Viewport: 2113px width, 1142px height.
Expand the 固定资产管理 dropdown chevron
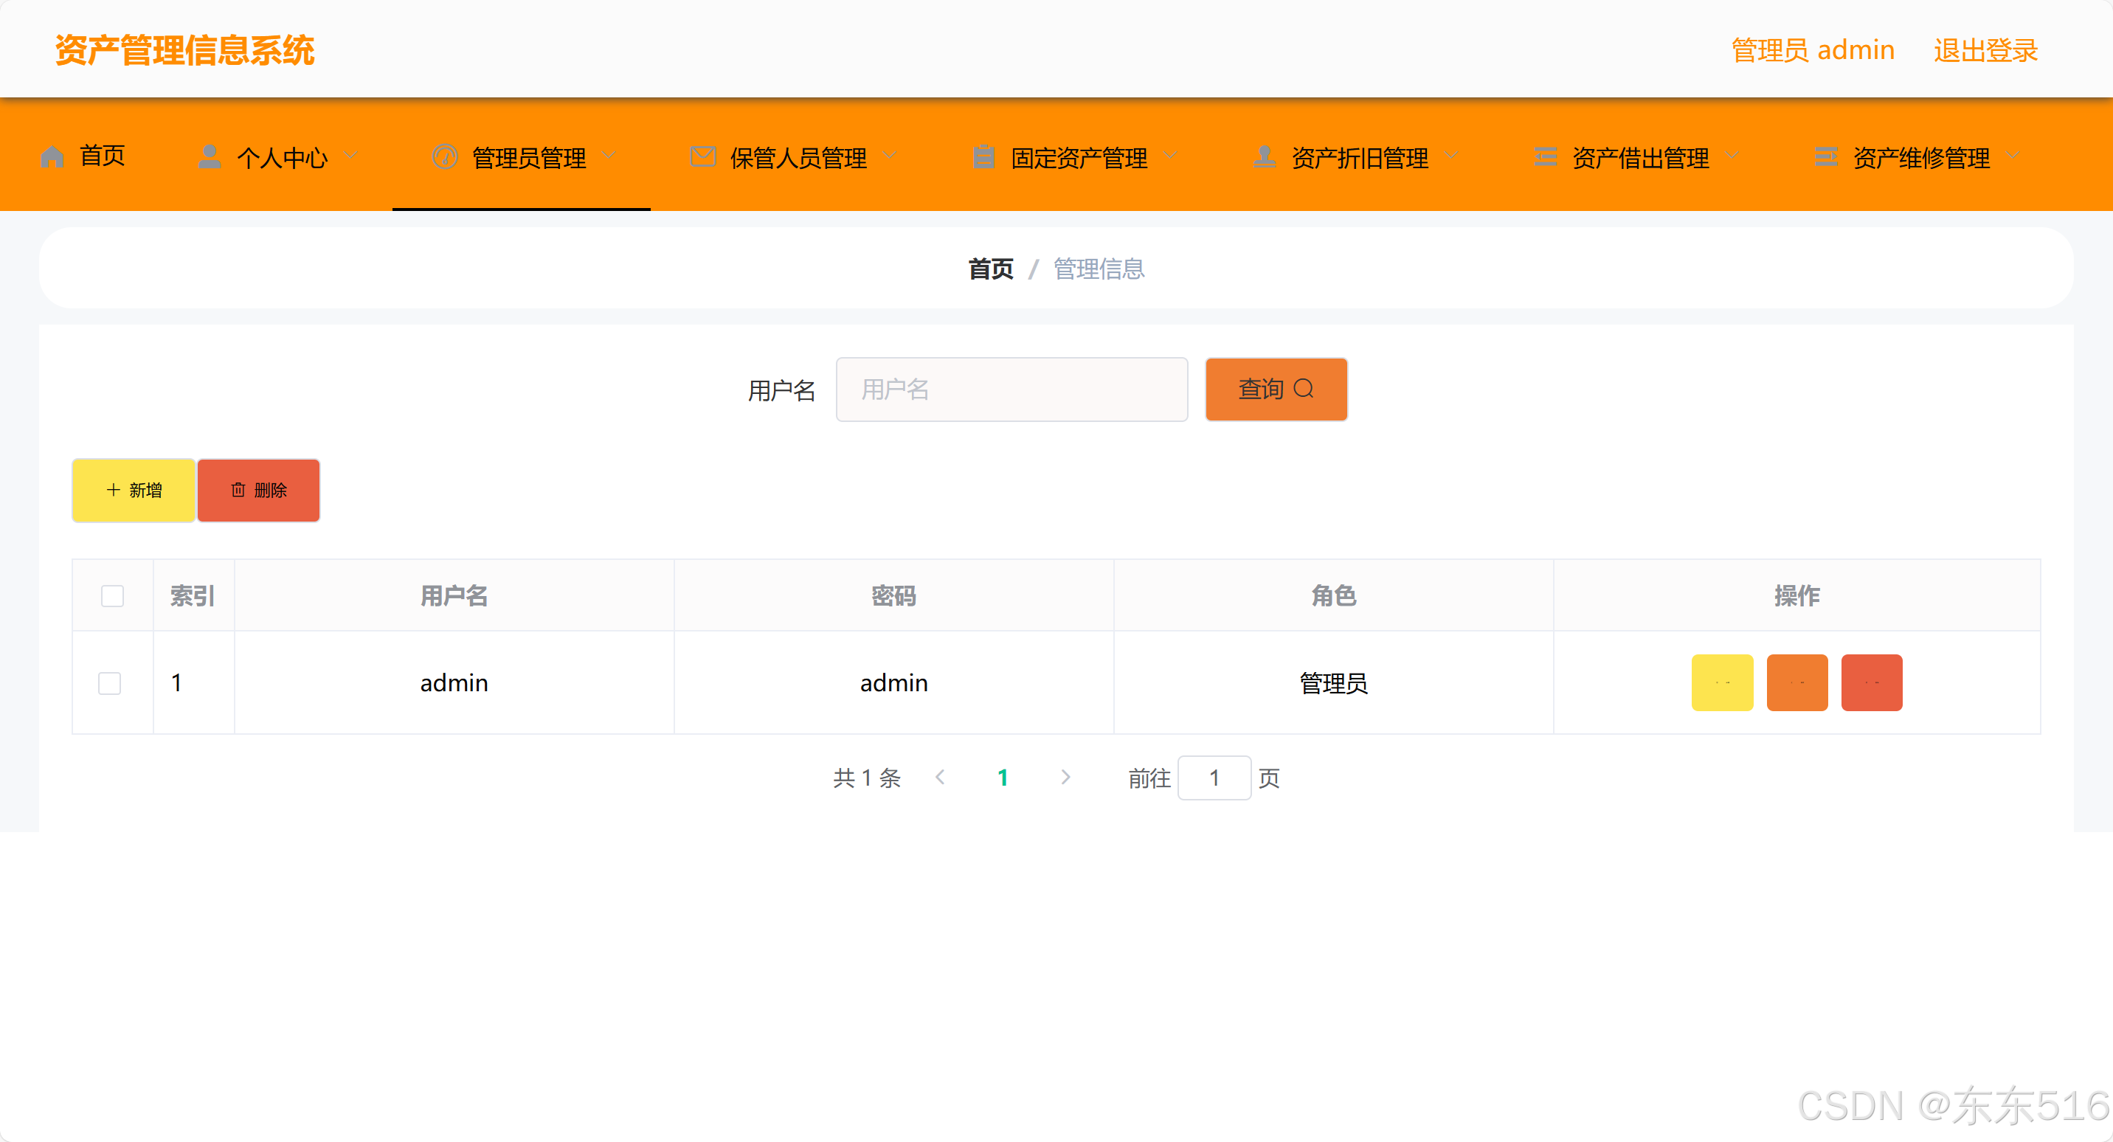[x=1172, y=155]
